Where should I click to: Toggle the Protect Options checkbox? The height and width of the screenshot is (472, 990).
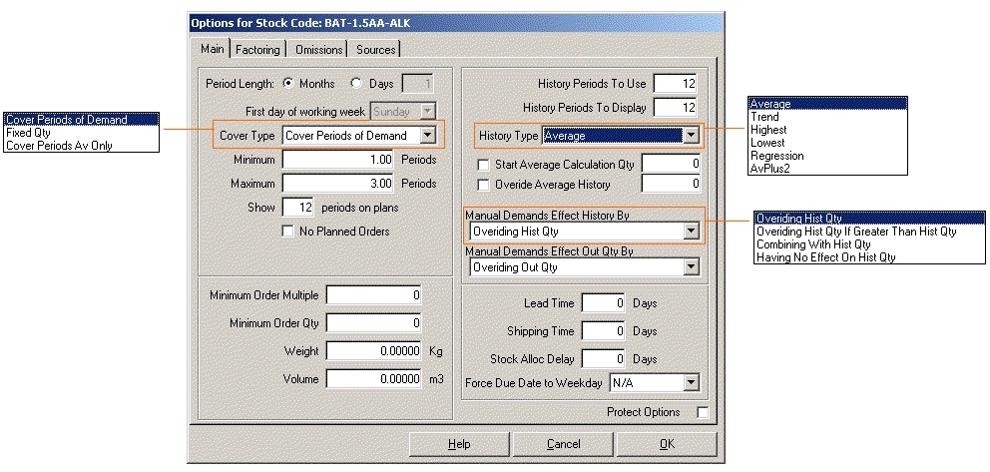pos(703,412)
